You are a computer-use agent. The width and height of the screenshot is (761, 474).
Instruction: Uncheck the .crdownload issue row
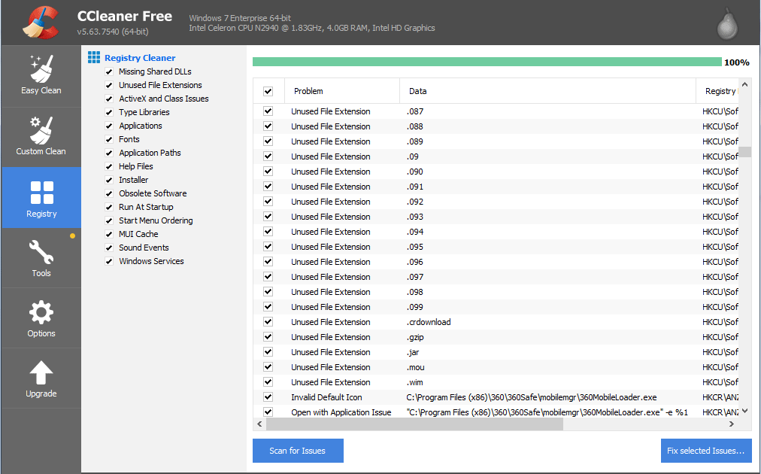pos(268,321)
